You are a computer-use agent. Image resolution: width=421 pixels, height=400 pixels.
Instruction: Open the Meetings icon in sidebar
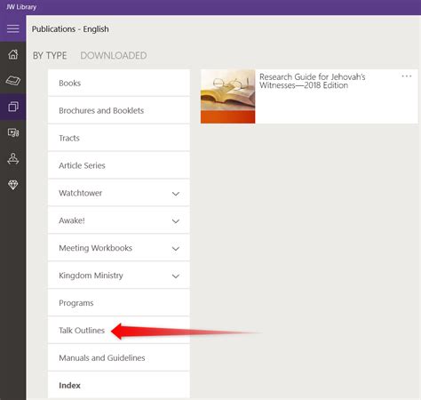[x=13, y=158]
